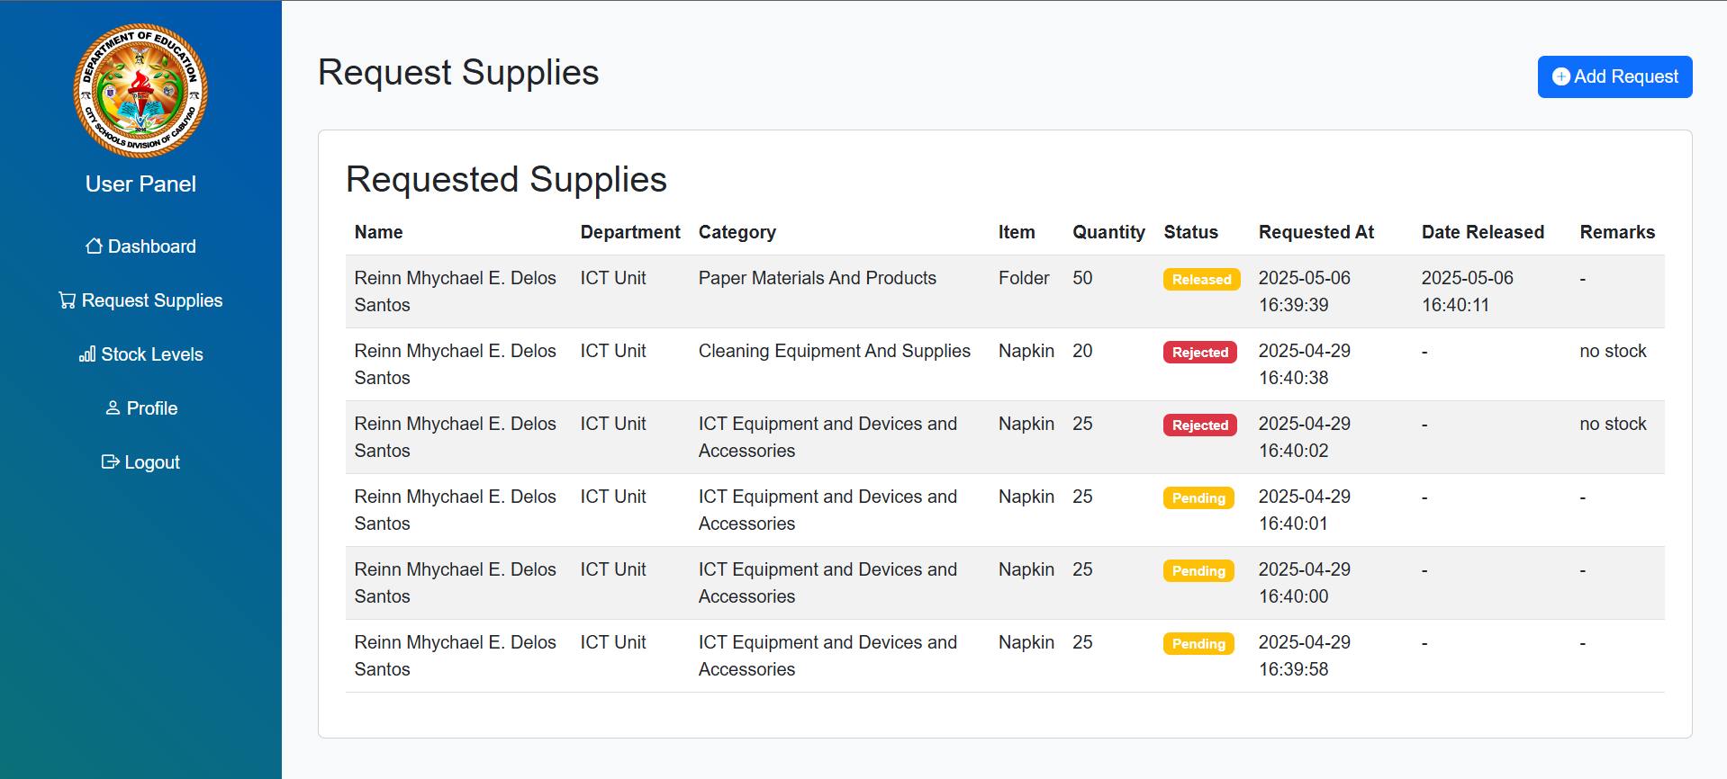
Task: Click the Rejected badge for 20 Napkins
Action: [1199, 353]
